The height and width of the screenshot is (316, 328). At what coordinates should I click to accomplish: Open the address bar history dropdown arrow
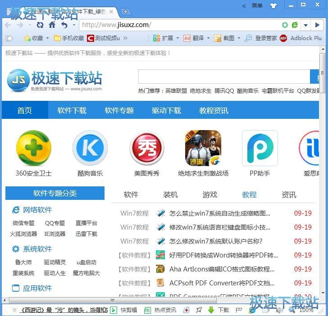click(x=305, y=25)
